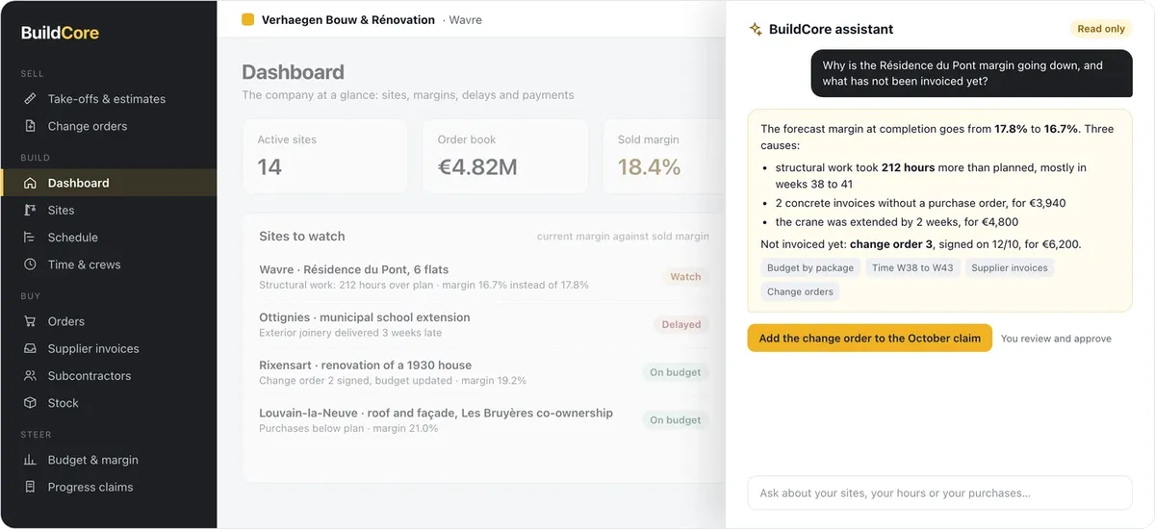Click the On budget badge for Louvain-la-Neuve
Image resolution: width=1155 pixels, height=529 pixels.
(676, 420)
